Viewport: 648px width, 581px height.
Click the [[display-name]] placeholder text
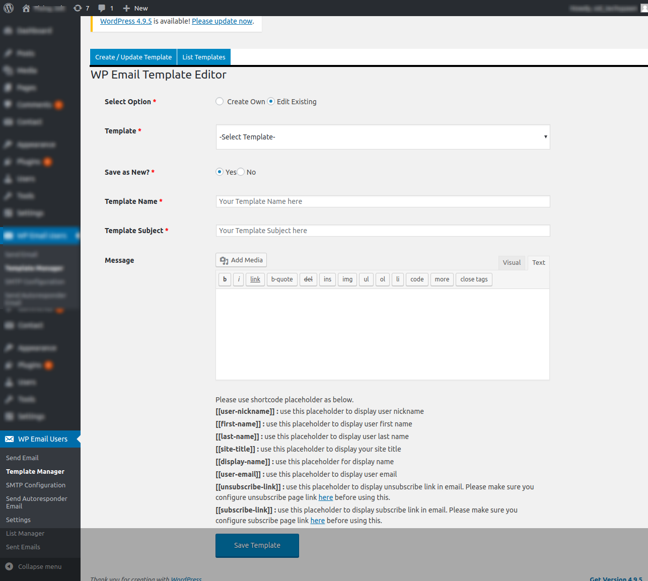[x=243, y=462]
